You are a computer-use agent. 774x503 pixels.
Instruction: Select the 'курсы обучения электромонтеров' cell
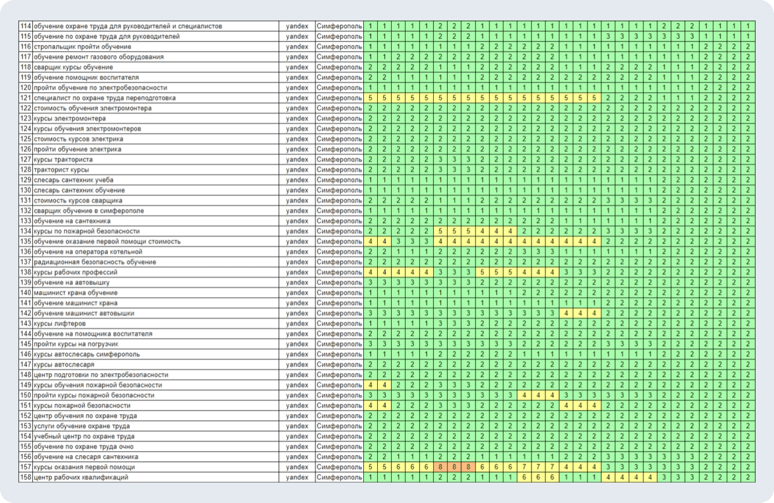(x=155, y=129)
